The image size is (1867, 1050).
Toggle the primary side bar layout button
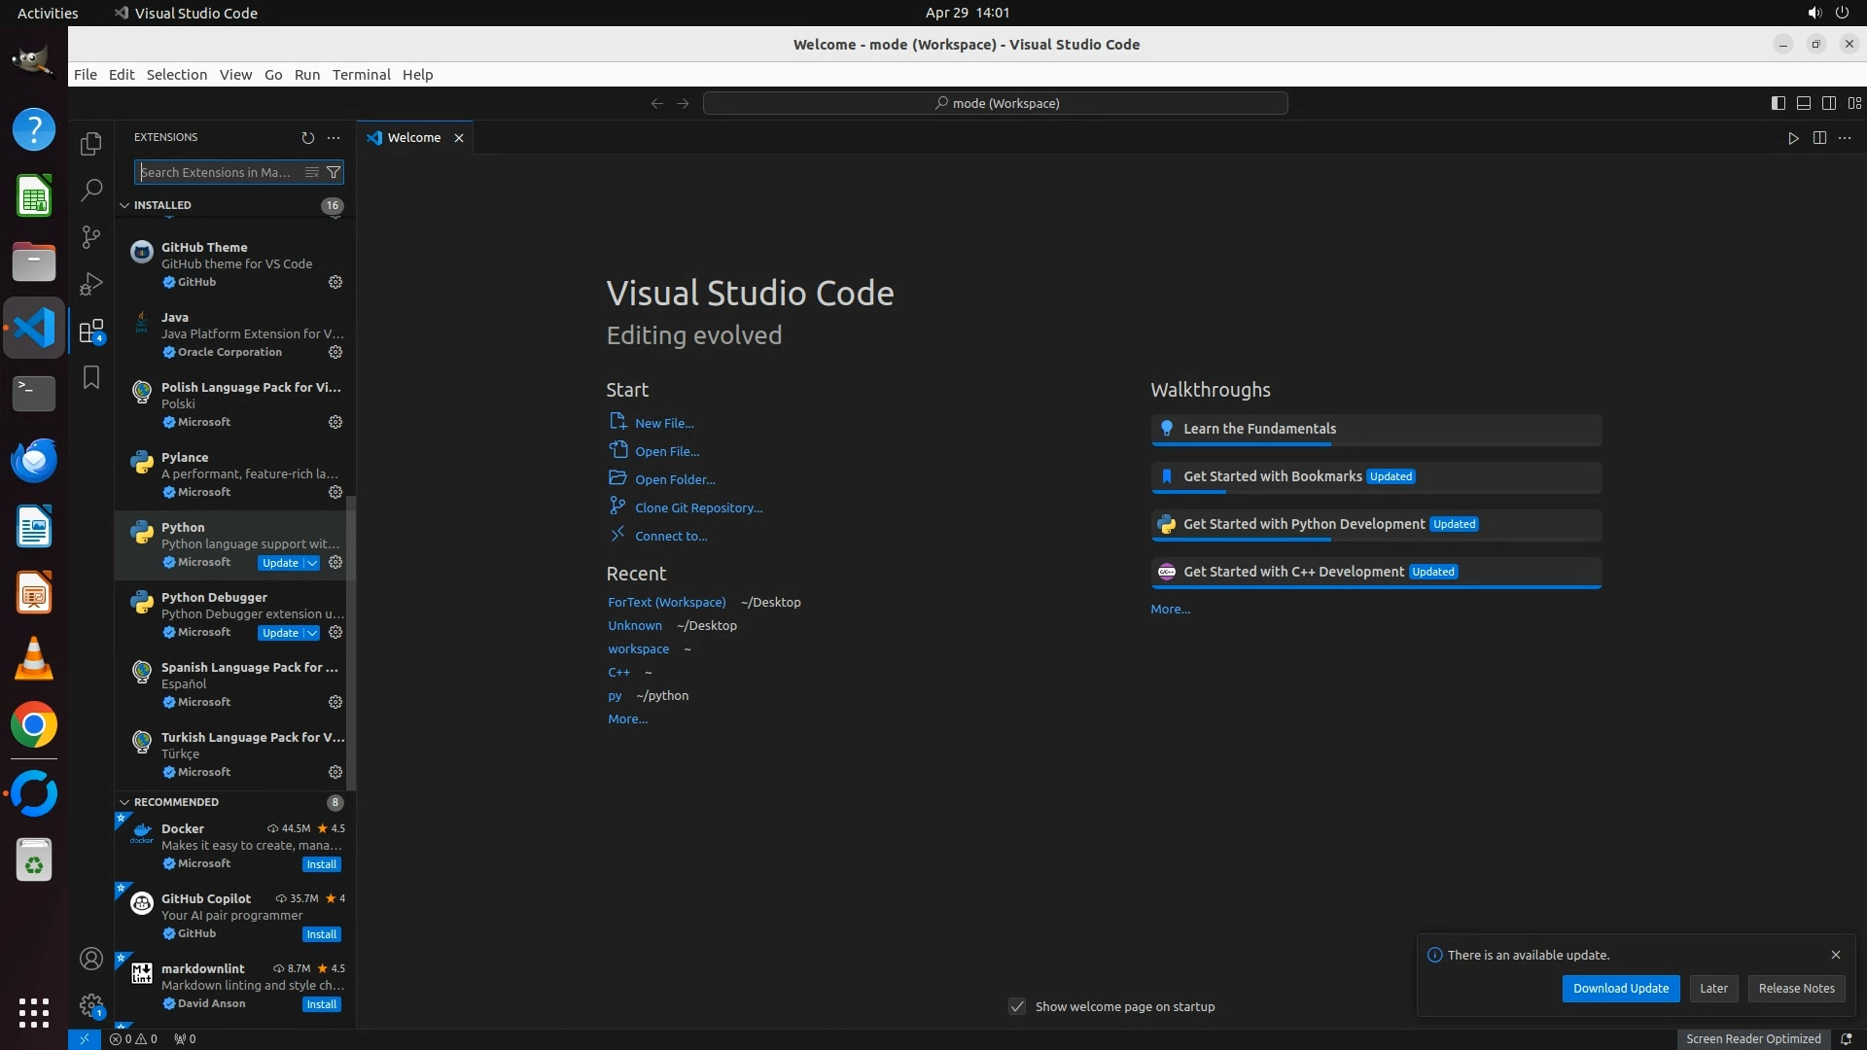pos(1778,103)
